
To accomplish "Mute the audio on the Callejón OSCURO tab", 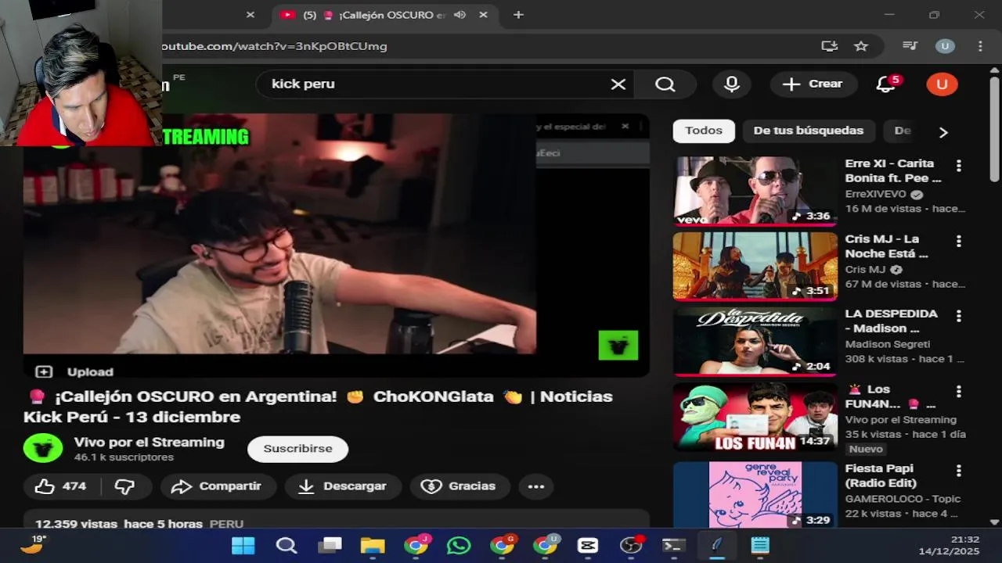I will (460, 15).
